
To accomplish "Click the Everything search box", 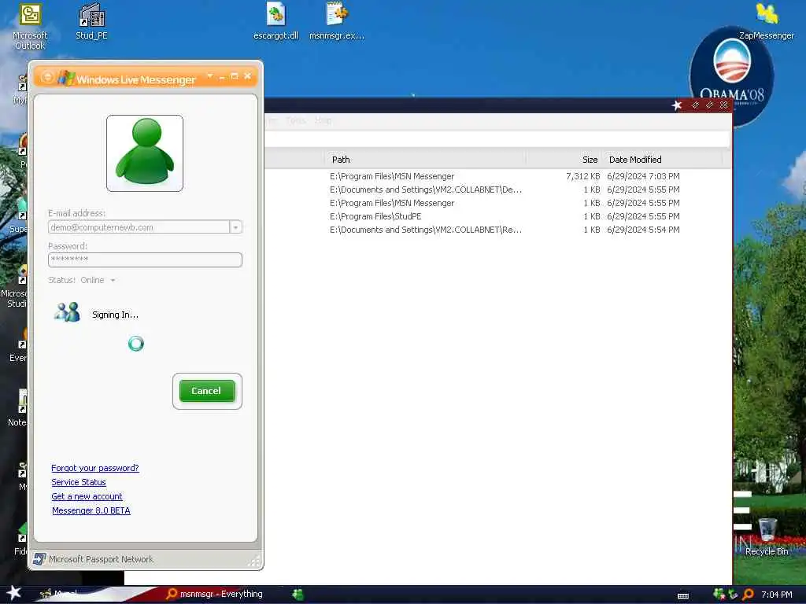I will (497, 138).
